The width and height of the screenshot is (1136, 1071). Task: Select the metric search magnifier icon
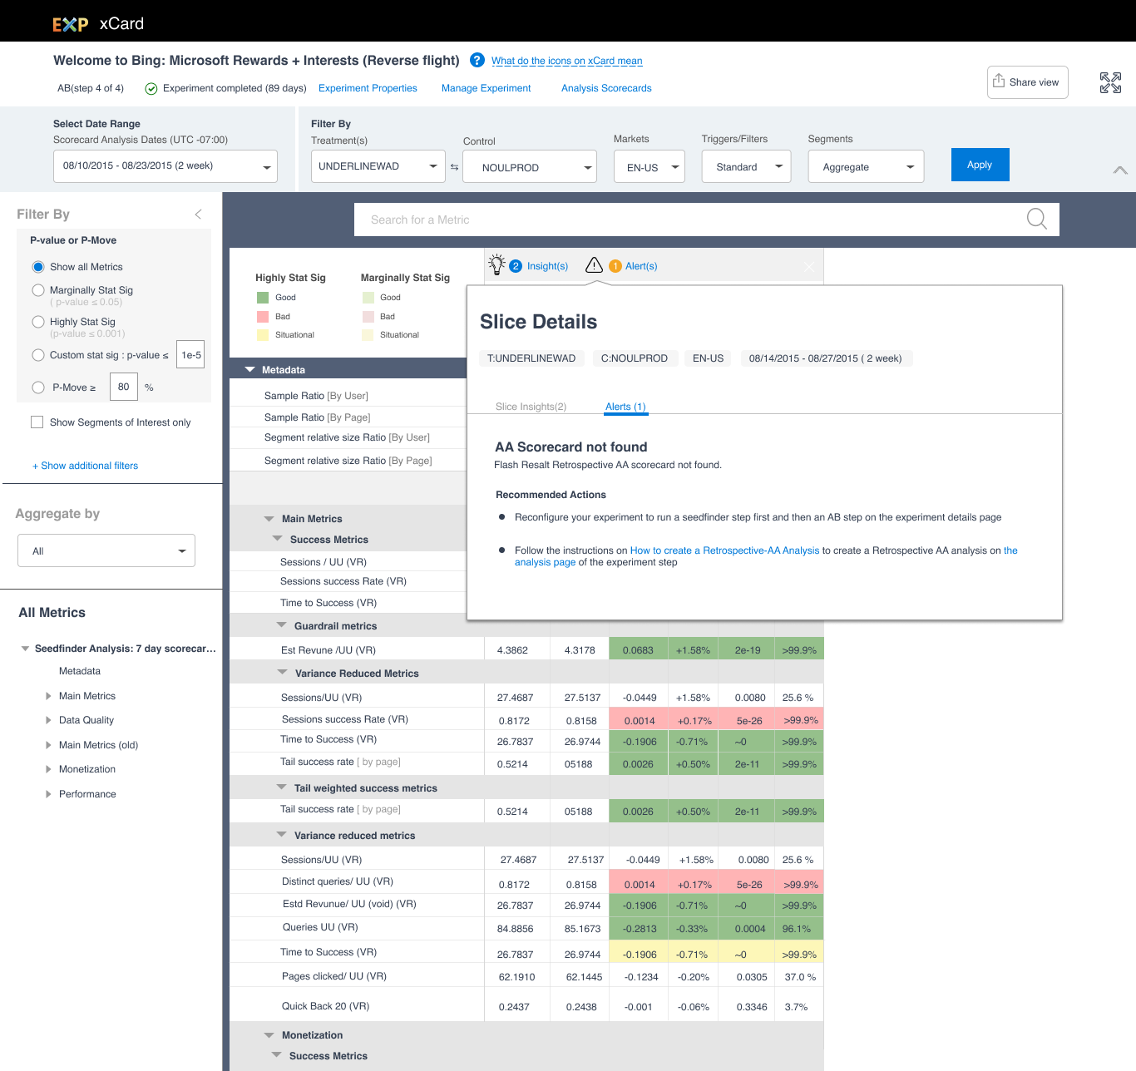tap(1036, 219)
